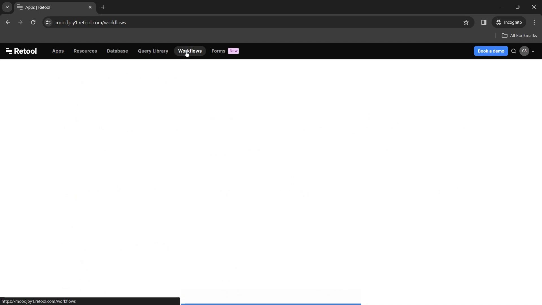
Task: Click the user avatar icon
Action: (x=524, y=51)
